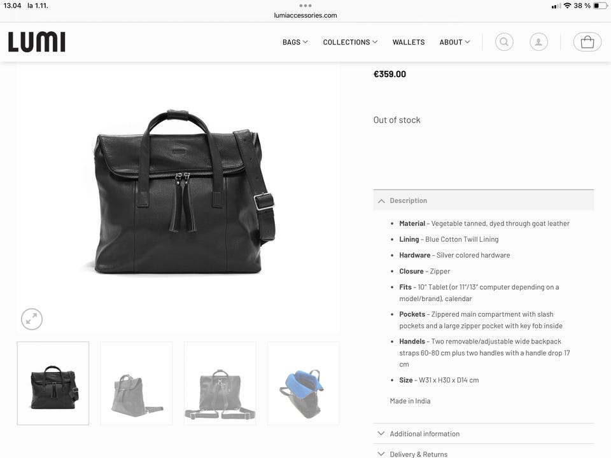Click the fullscreen expand image icon

tap(32, 319)
